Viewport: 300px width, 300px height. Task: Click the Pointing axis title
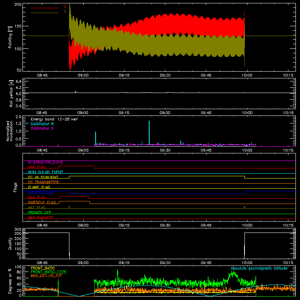tap(10, 37)
